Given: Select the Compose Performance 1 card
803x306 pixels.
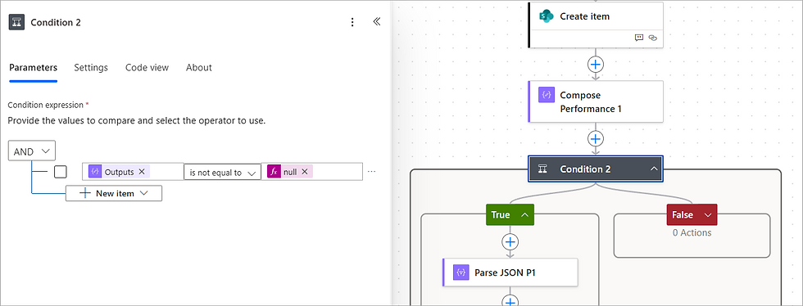Looking at the screenshot, I should 596,101.
